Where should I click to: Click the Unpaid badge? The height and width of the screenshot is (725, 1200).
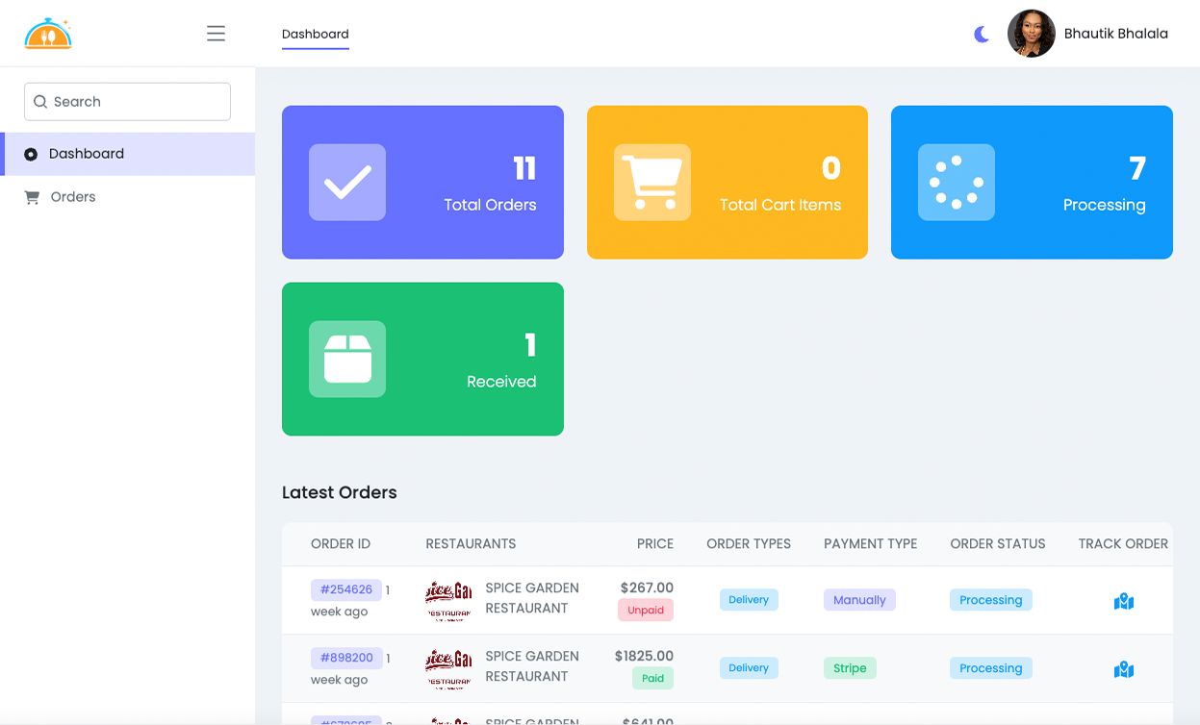point(646,610)
